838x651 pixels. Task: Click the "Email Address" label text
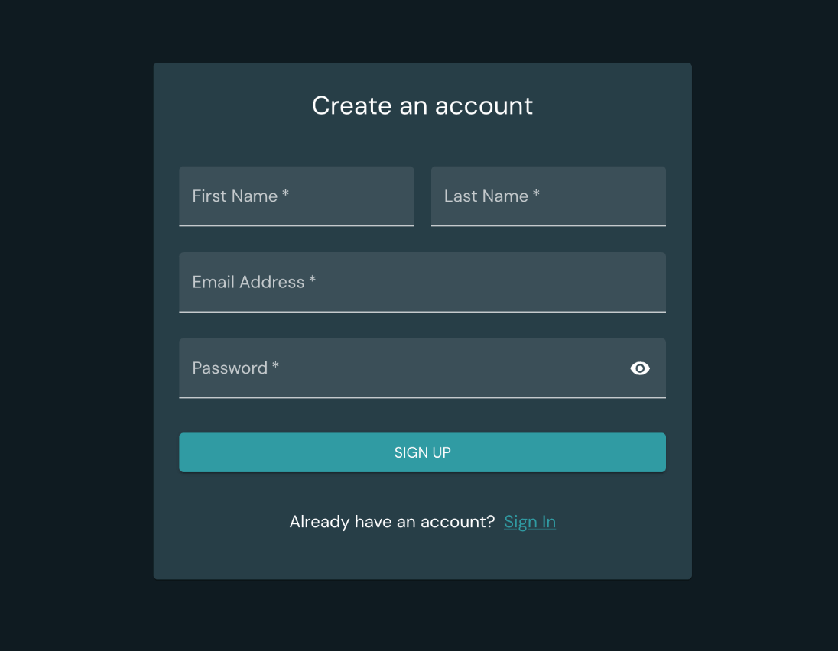pos(248,282)
